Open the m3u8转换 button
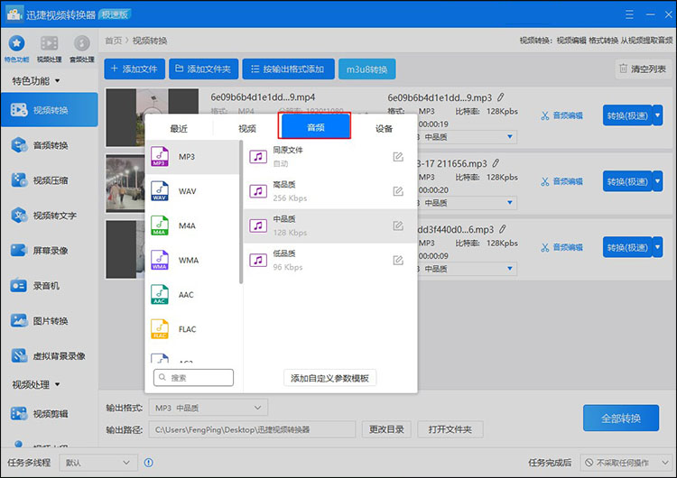Screen dimensions: 677x478 [367, 69]
